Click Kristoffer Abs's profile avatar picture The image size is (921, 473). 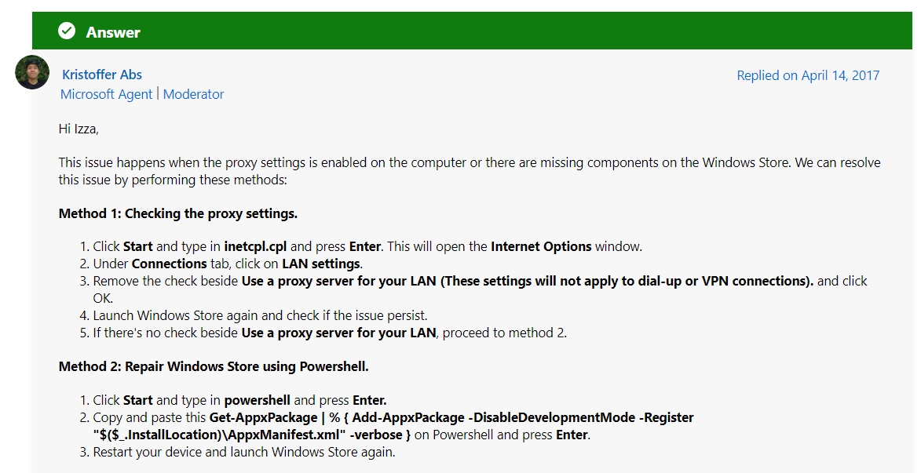point(33,74)
